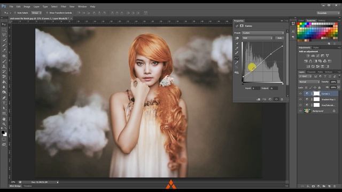Image resolution: width=342 pixels, height=192 pixels.
Task: Open the Auto-Select Group dropdown
Action: 36,13
